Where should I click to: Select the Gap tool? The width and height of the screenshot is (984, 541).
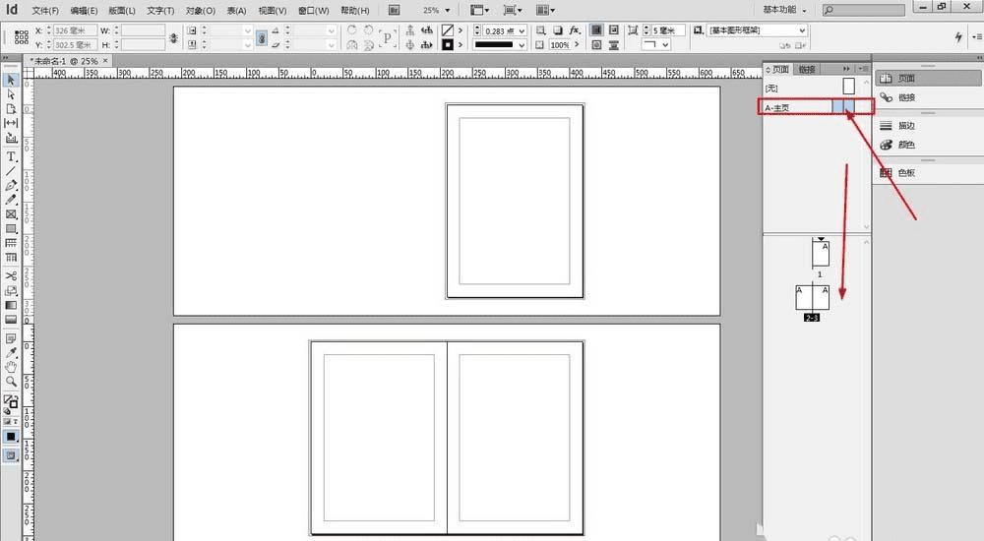[x=11, y=123]
